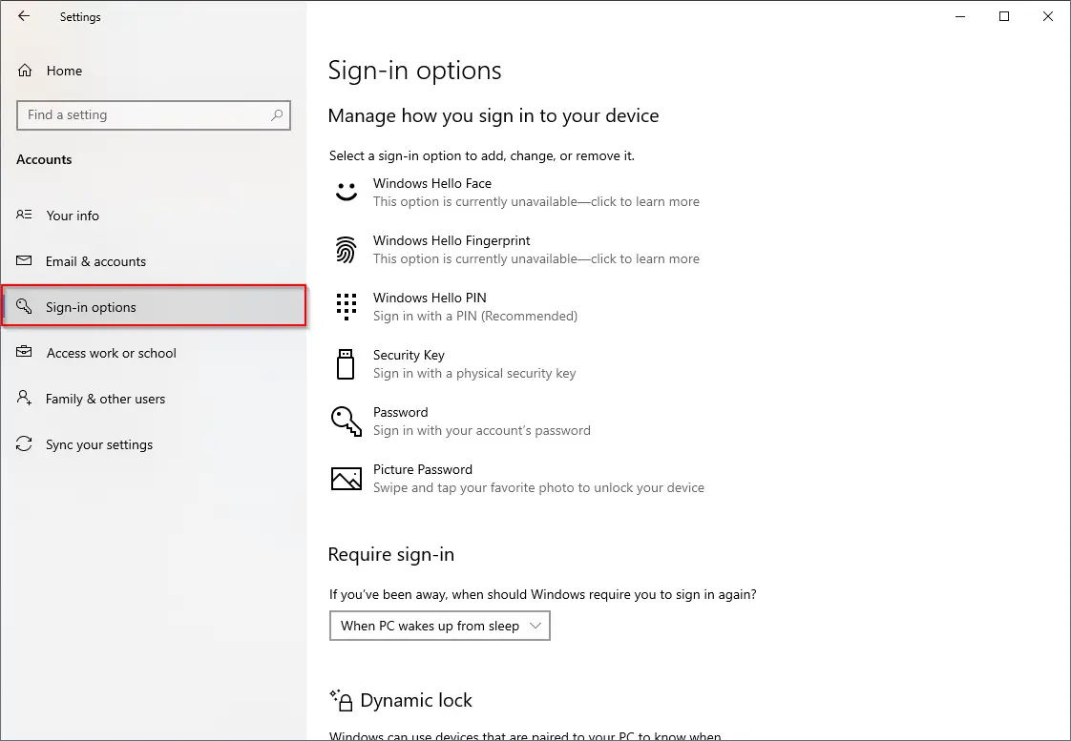Click the Sync your settings icon
1071x741 pixels.
[x=24, y=444]
